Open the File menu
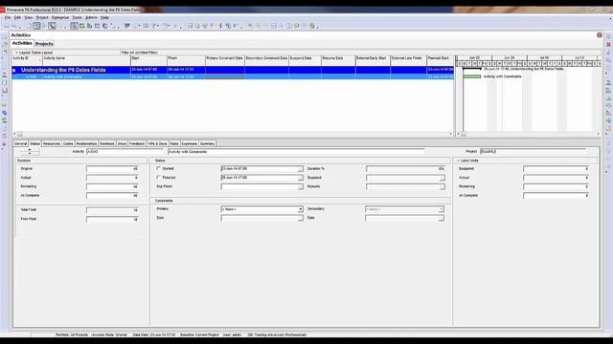 [x=8, y=17]
